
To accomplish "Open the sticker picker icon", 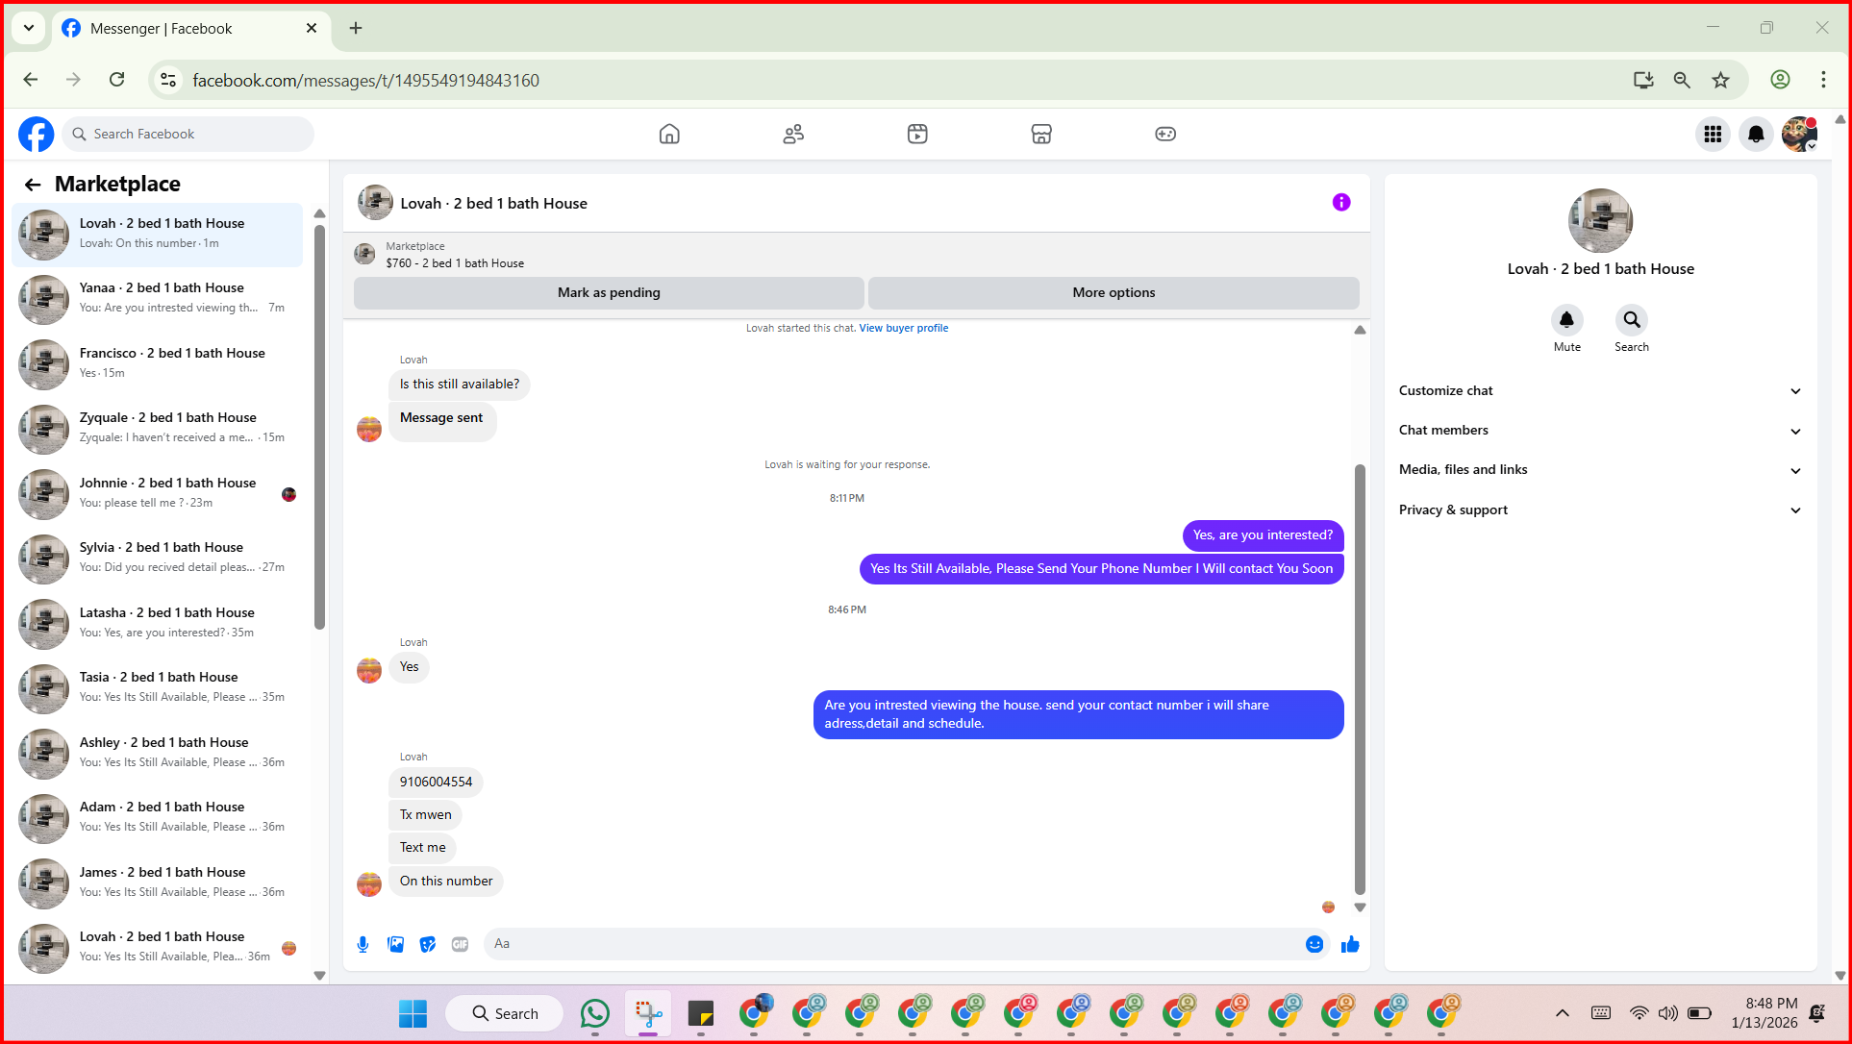I will (x=428, y=945).
